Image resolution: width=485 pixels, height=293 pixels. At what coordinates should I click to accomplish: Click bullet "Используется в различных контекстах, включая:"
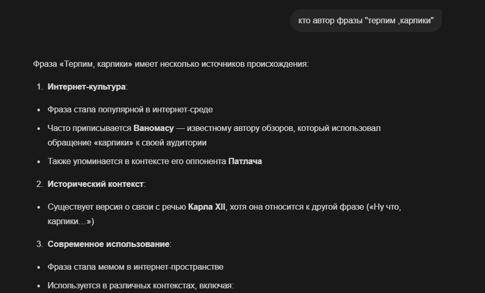click(x=141, y=285)
